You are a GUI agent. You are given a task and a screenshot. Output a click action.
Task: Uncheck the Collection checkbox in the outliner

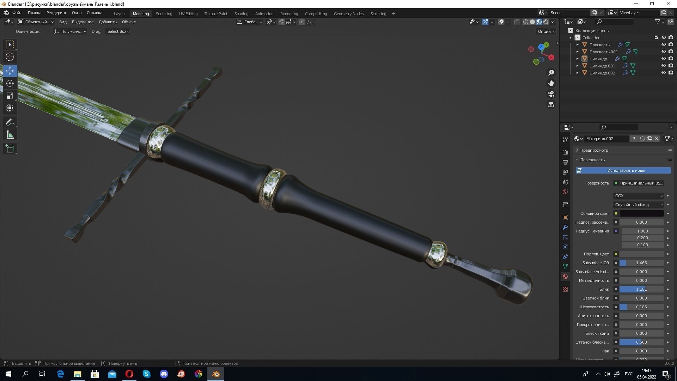click(x=656, y=37)
